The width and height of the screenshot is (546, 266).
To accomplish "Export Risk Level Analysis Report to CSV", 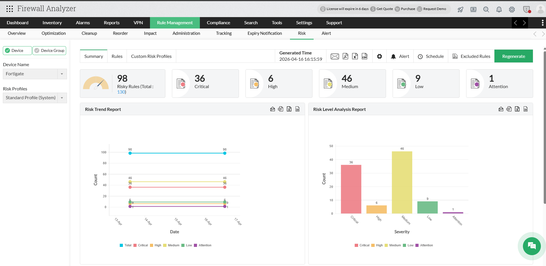I will point(525,109).
